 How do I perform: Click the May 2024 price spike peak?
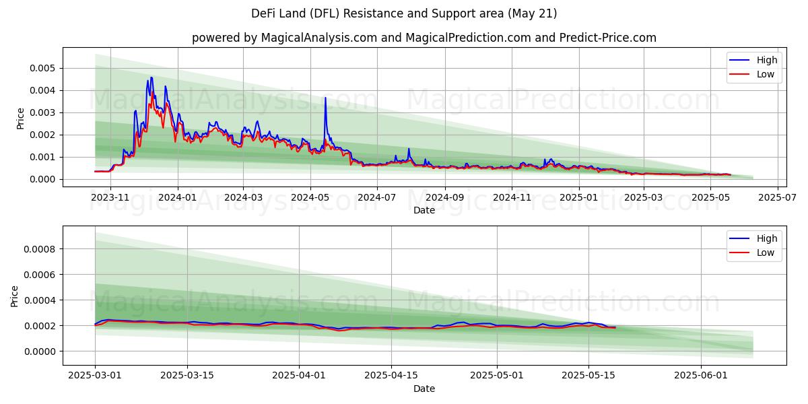click(x=325, y=98)
